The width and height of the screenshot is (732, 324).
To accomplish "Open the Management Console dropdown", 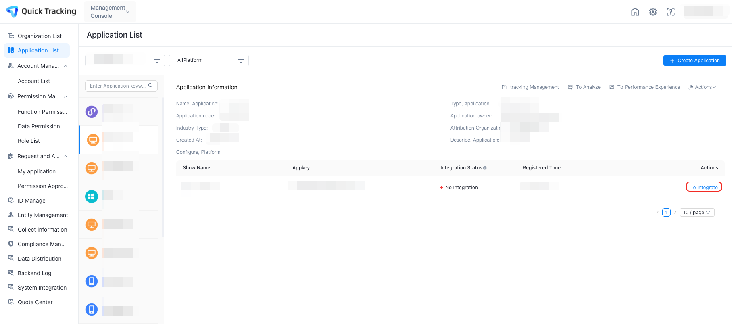I will (x=110, y=12).
